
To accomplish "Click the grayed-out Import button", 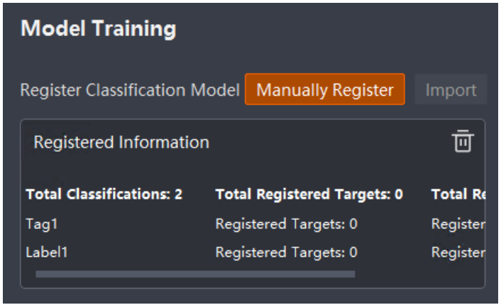I will pyautogui.click(x=451, y=89).
